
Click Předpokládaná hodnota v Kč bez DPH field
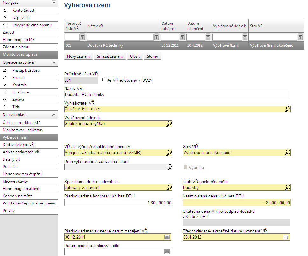118,203
